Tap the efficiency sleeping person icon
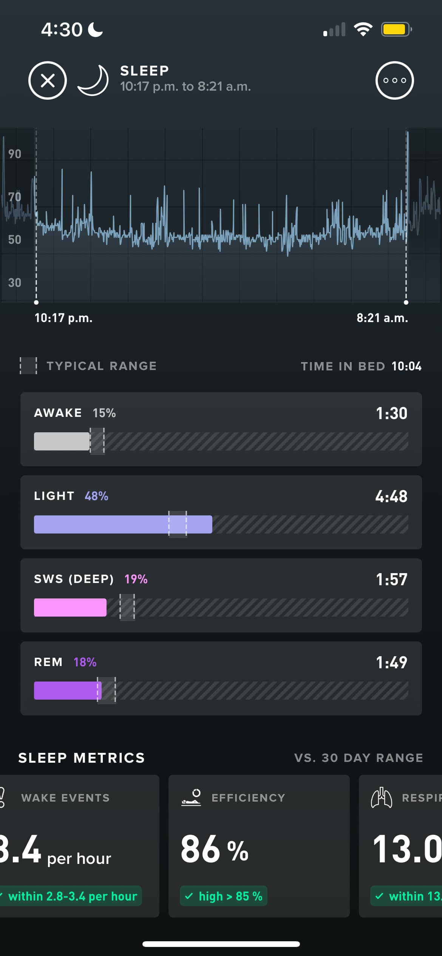Viewport: 442px width, 956px height. click(x=191, y=797)
